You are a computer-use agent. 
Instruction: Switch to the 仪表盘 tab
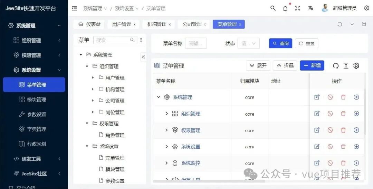tap(89, 24)
